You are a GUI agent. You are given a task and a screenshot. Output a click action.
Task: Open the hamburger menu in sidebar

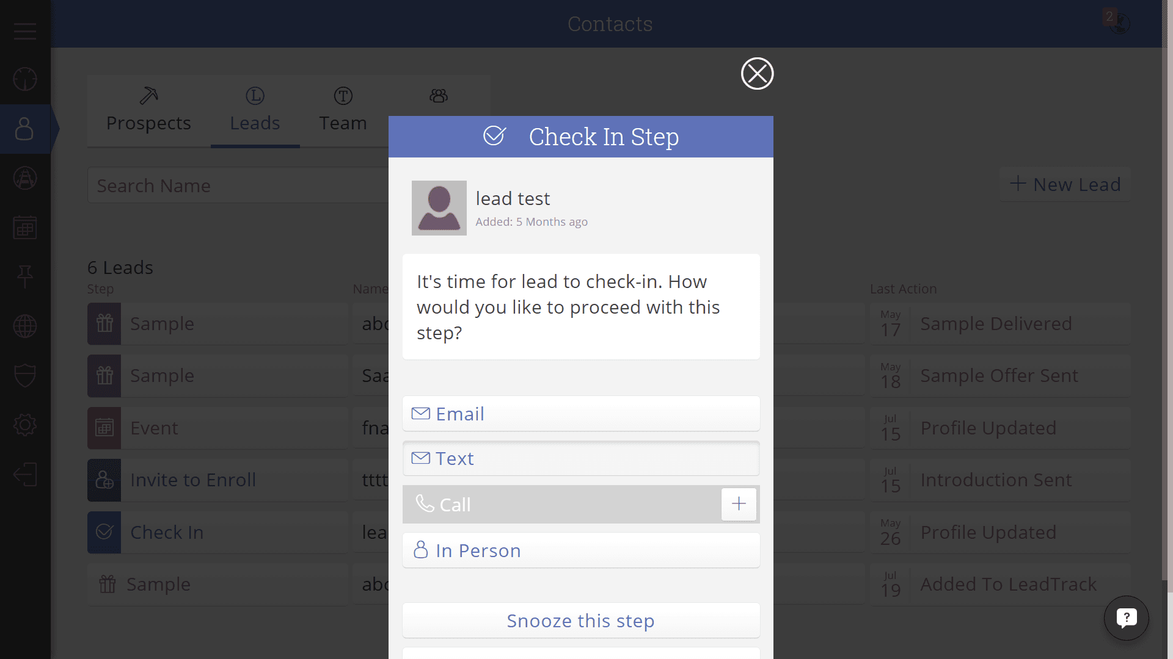click(25, 31)
